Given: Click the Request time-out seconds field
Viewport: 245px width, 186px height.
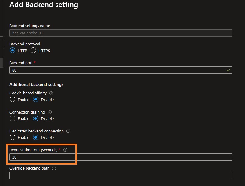Looking at the screenshot, I should 121,157.
